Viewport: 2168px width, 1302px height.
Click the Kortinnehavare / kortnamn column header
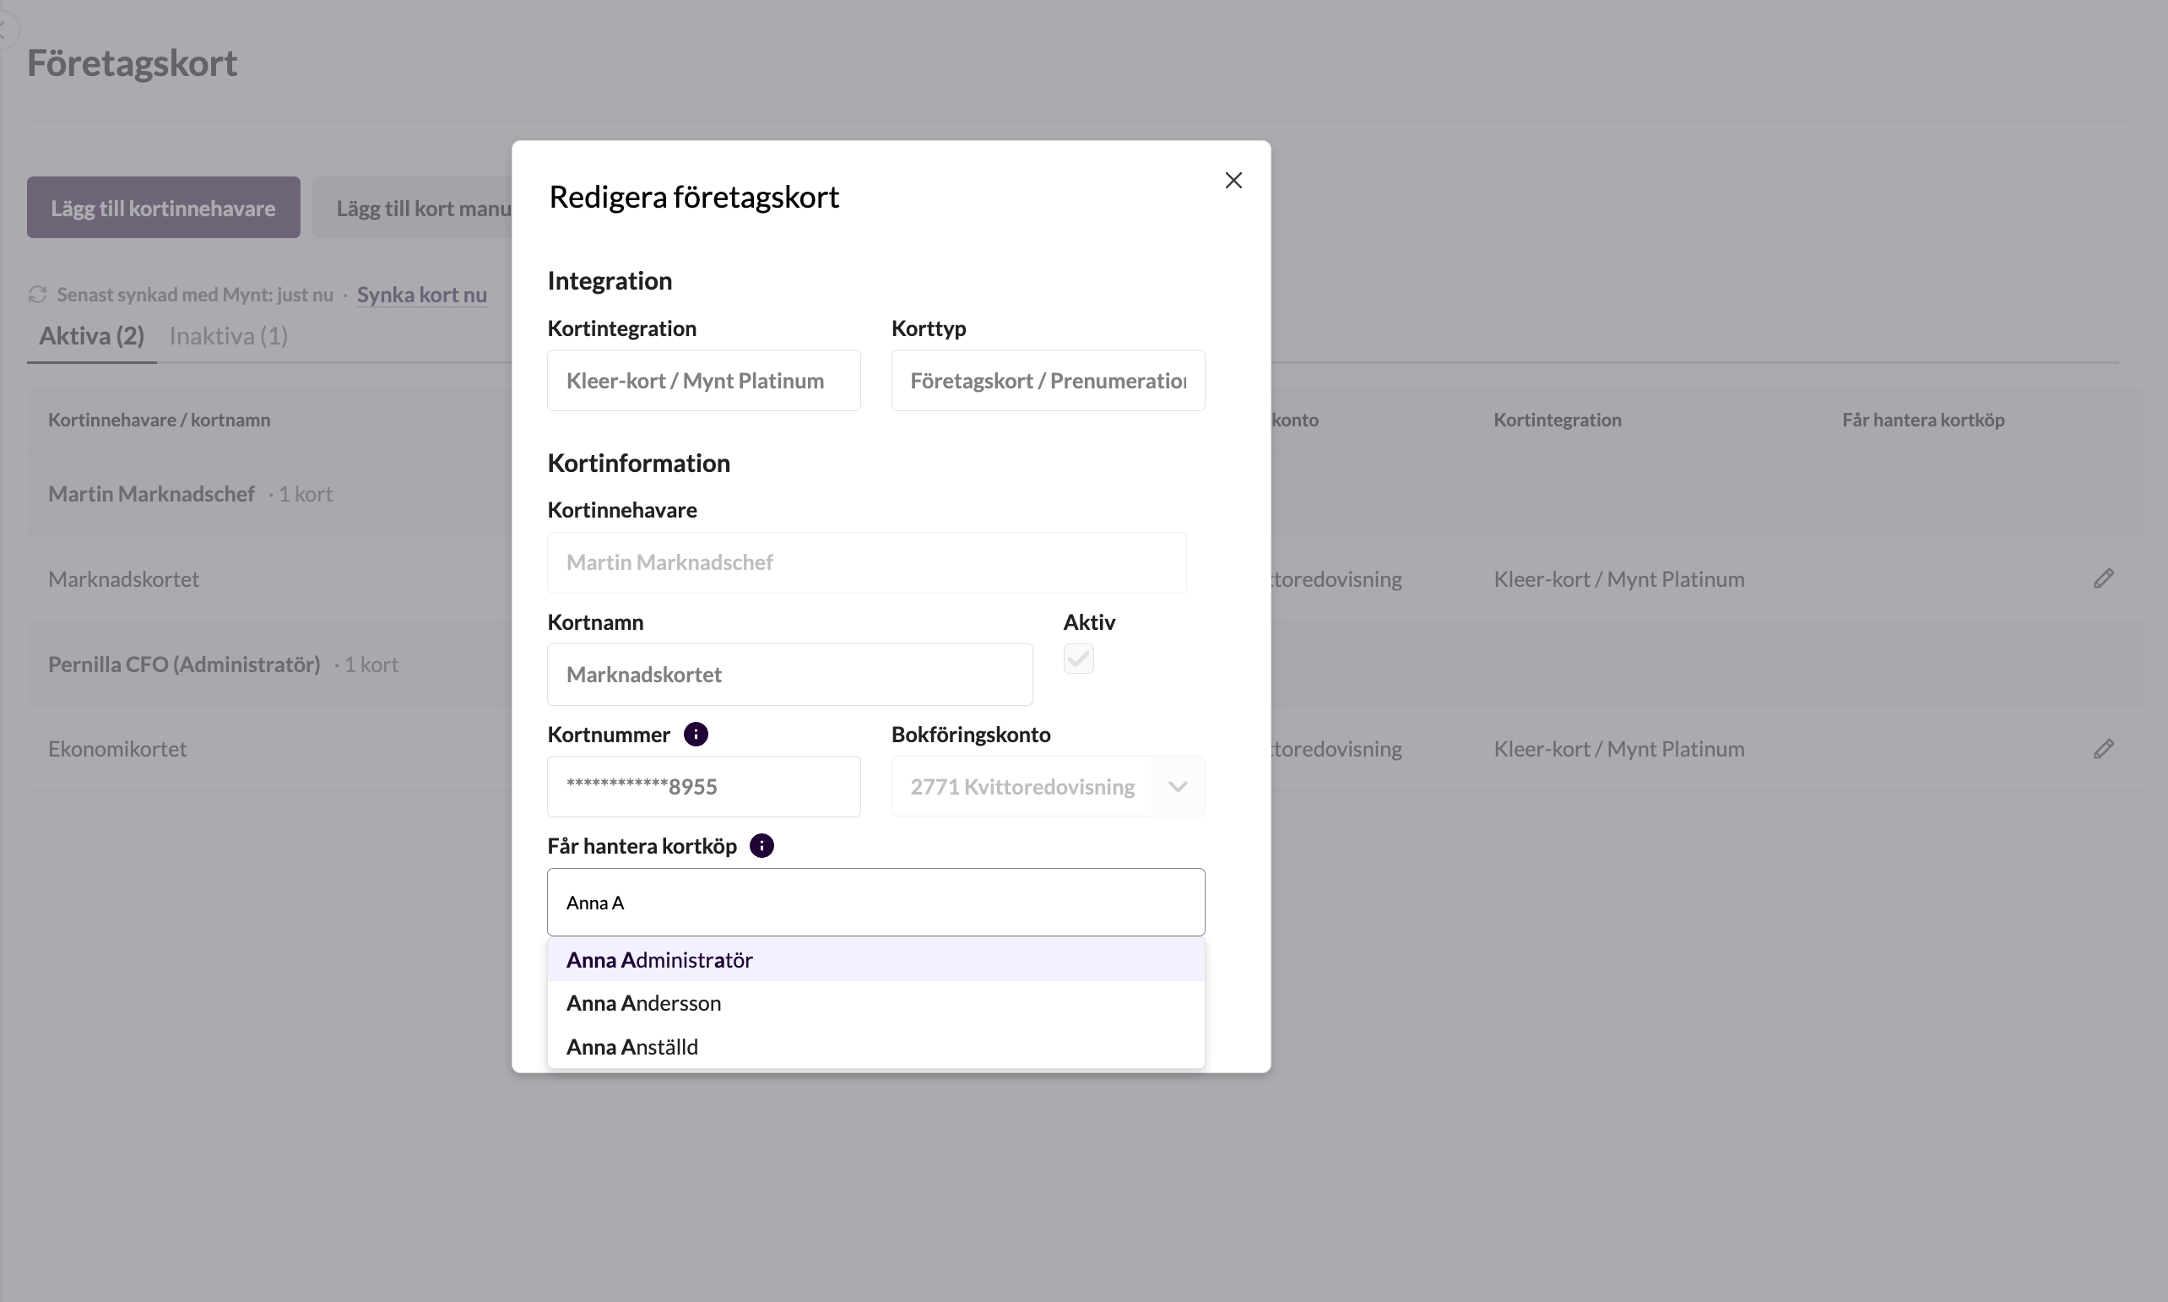pos(159,420)
